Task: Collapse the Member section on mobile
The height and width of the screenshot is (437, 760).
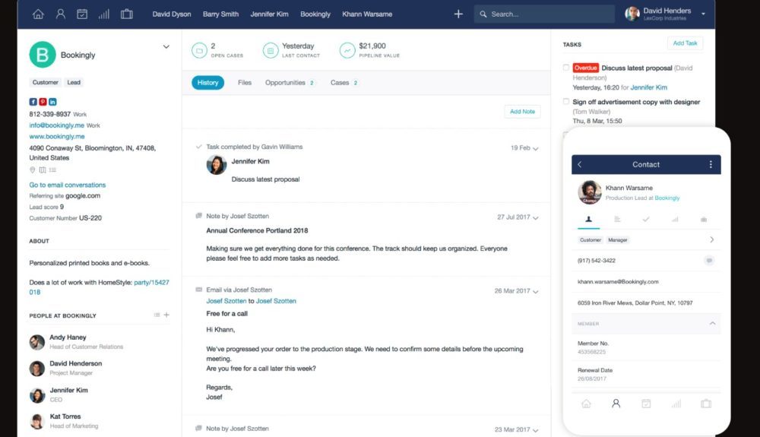Action: (x=712, y=324)
